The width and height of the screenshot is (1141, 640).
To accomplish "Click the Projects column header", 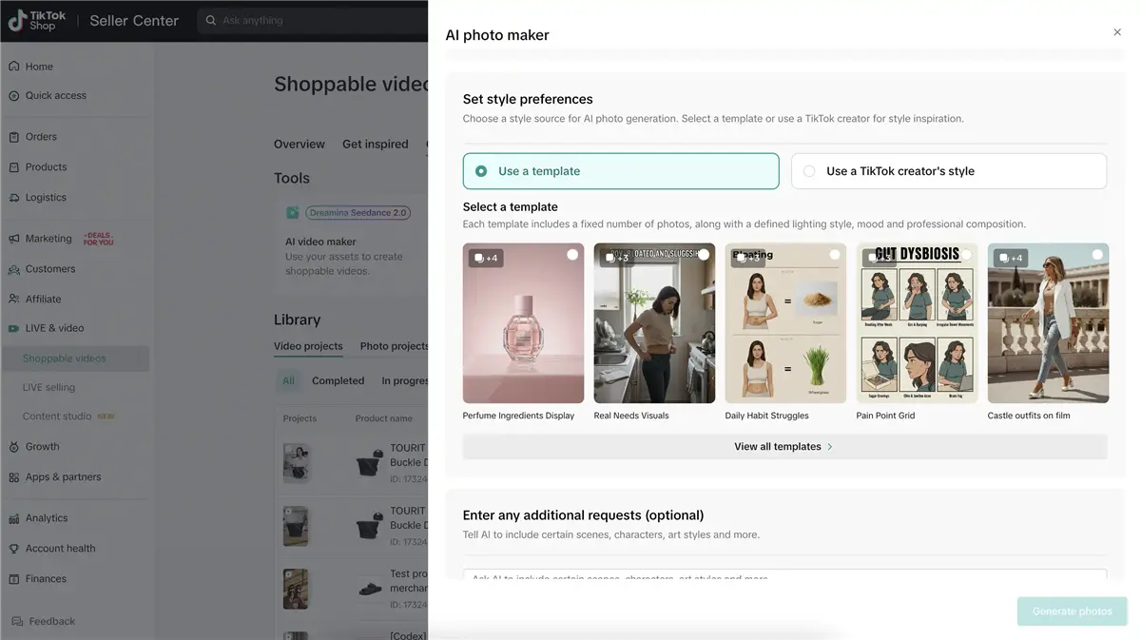I will pos(300,418).
